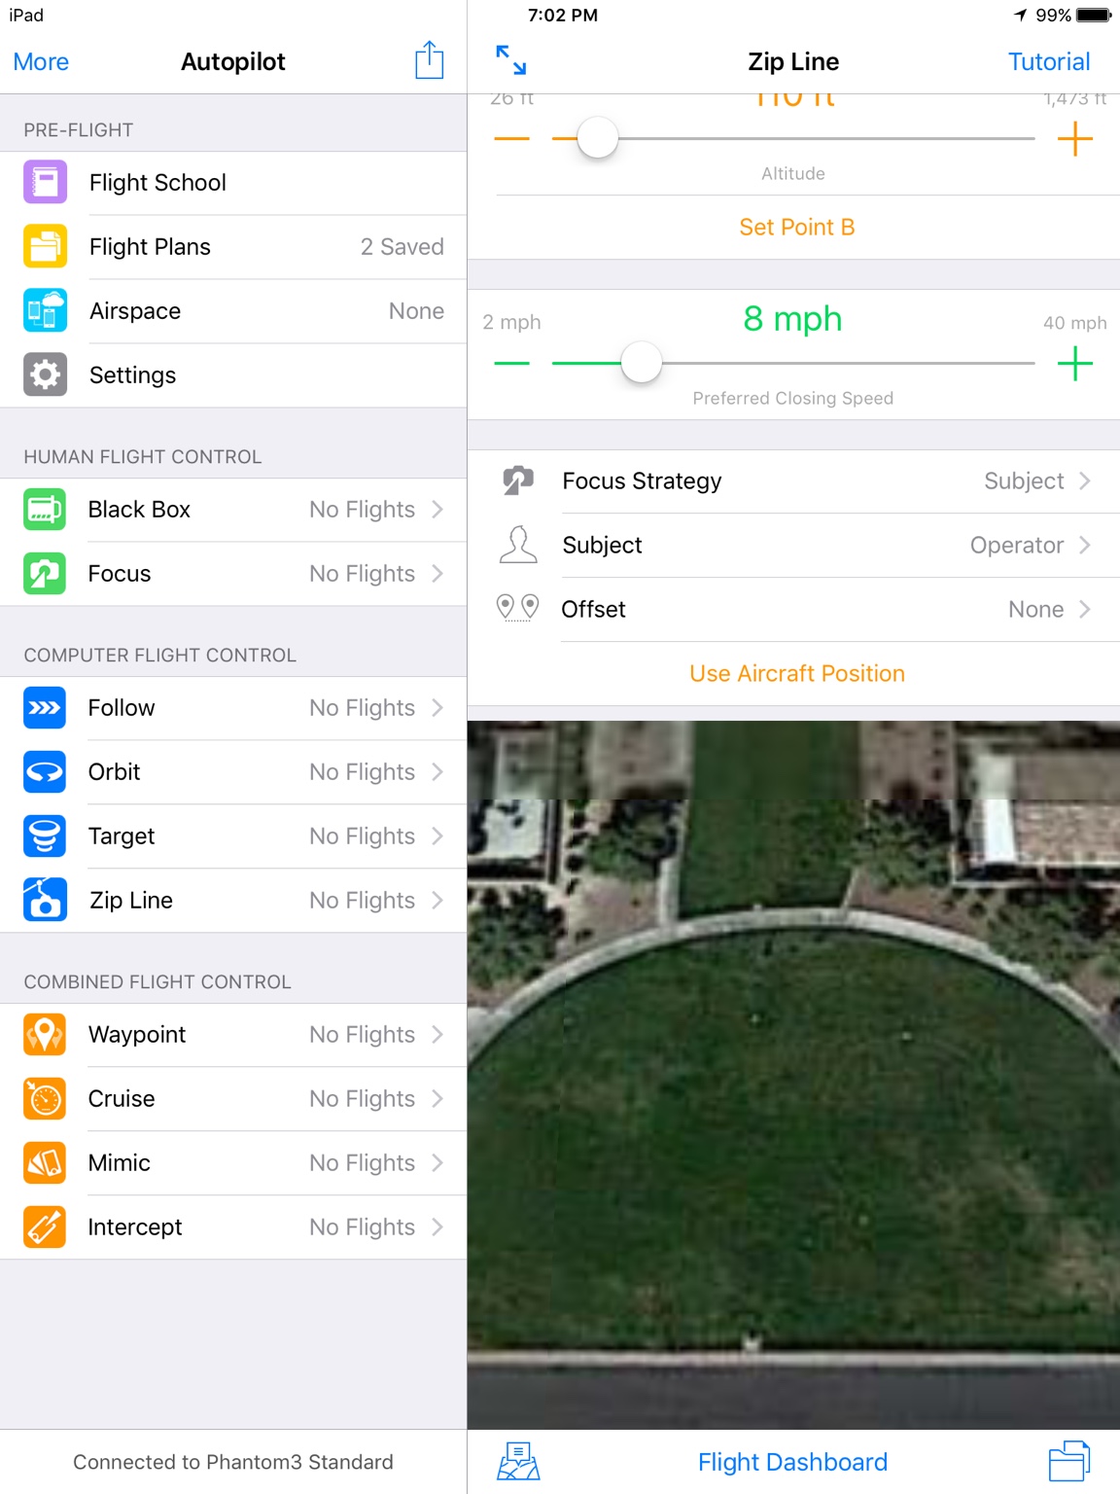
Task: Tap the iPad carrier label
Action: 26,16
